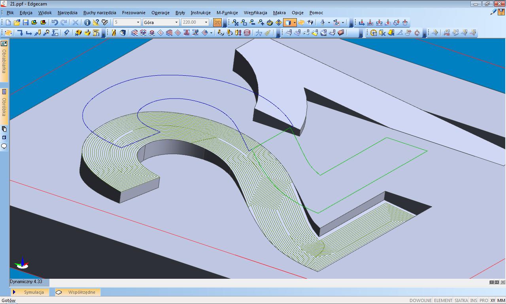Screen dimensions: 506x304
Task: Click the clock sequence icon
Action: click(x=374, y=33)
